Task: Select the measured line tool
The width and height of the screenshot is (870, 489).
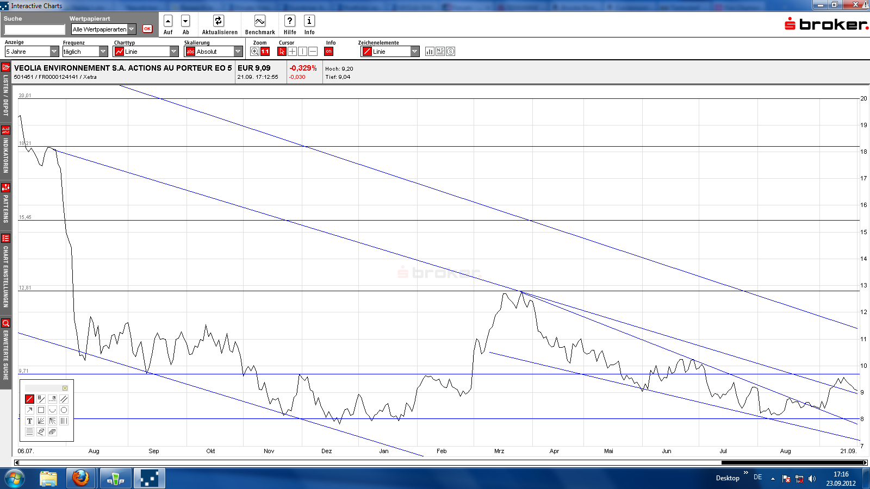Action: point(41,399)
